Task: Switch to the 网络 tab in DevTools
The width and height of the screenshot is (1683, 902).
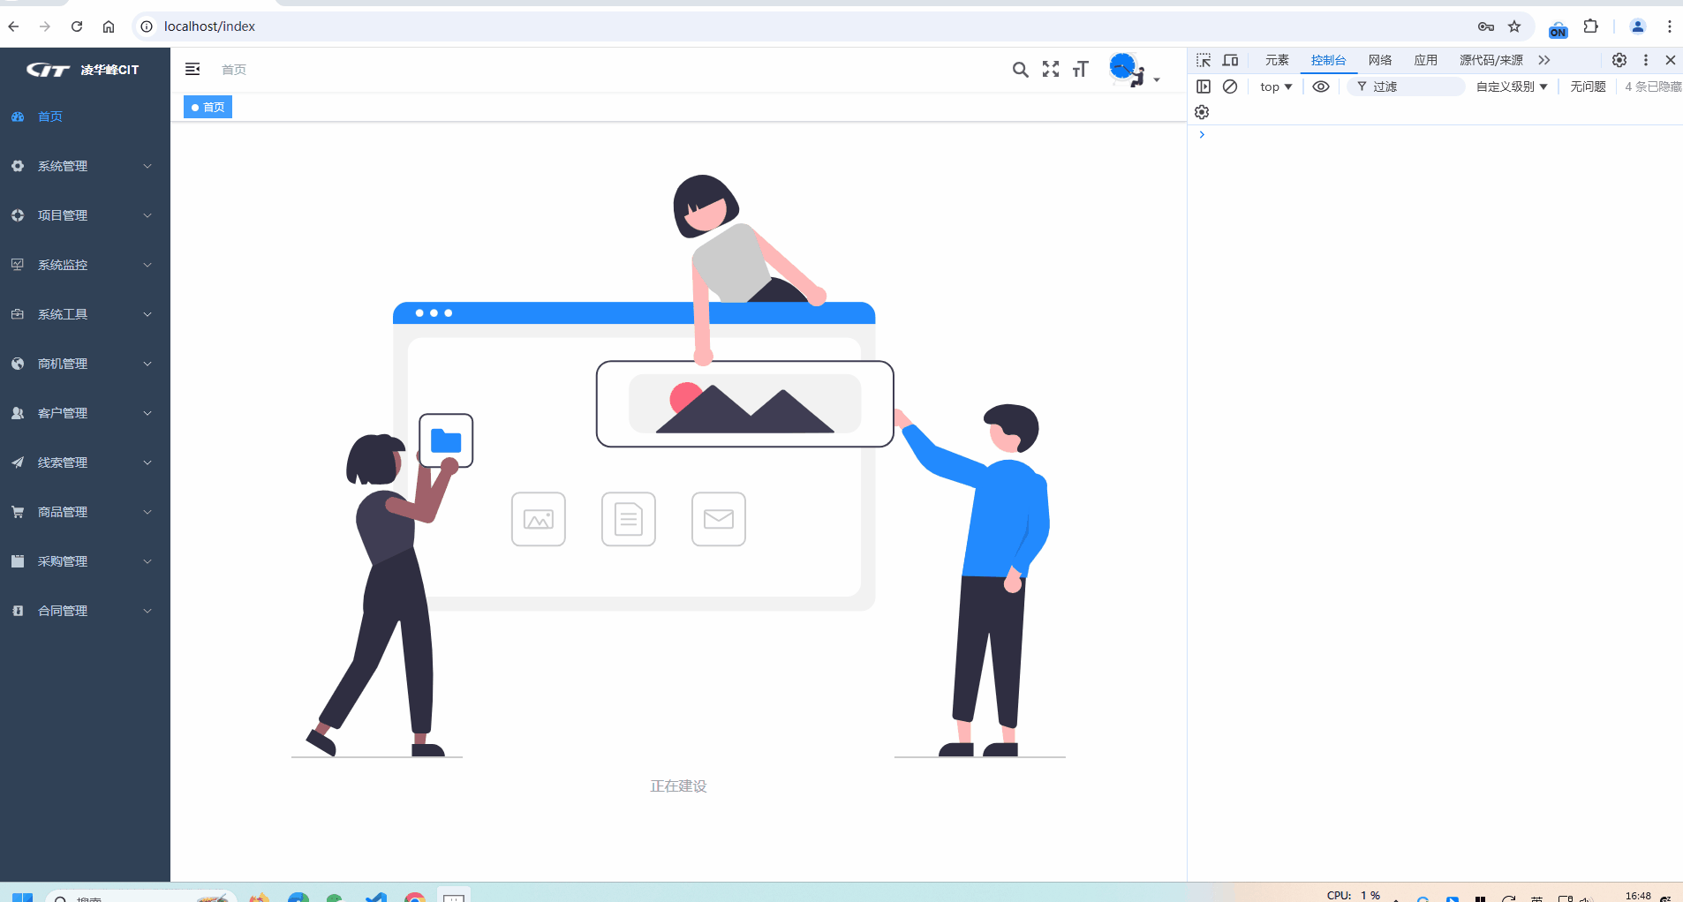Action: click(x=1379, y=60)
